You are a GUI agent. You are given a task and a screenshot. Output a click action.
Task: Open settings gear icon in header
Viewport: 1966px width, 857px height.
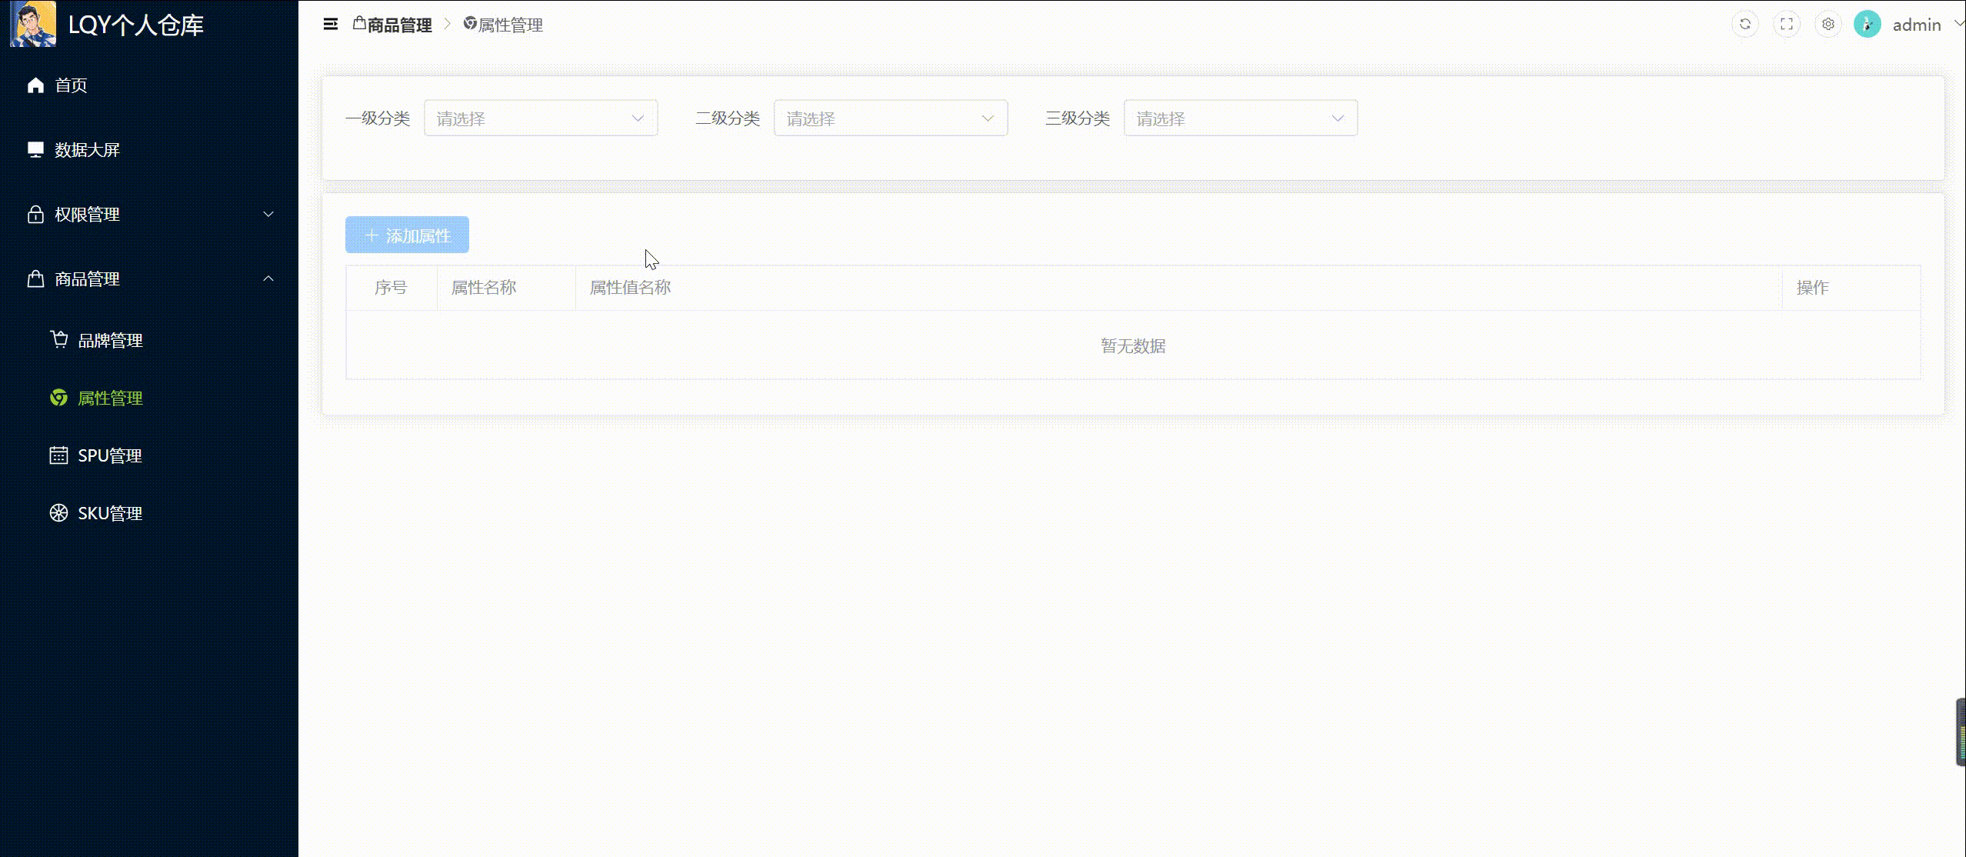(1828, 25)
